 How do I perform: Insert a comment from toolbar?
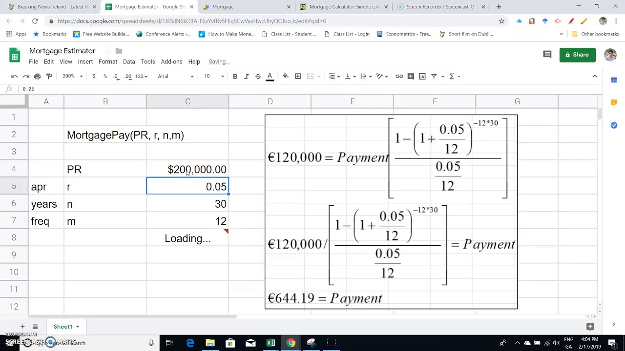411,76
